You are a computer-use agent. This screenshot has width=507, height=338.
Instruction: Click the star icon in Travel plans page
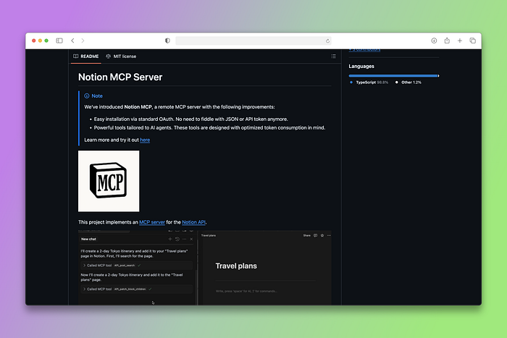coord(322,235)
